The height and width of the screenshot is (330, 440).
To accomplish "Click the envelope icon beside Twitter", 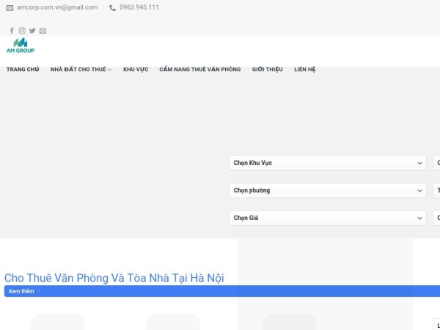I will [x=43, y=31].
